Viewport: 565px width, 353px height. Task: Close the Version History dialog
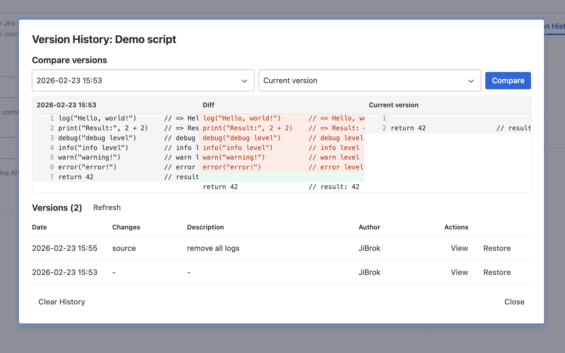pos(514,302)
